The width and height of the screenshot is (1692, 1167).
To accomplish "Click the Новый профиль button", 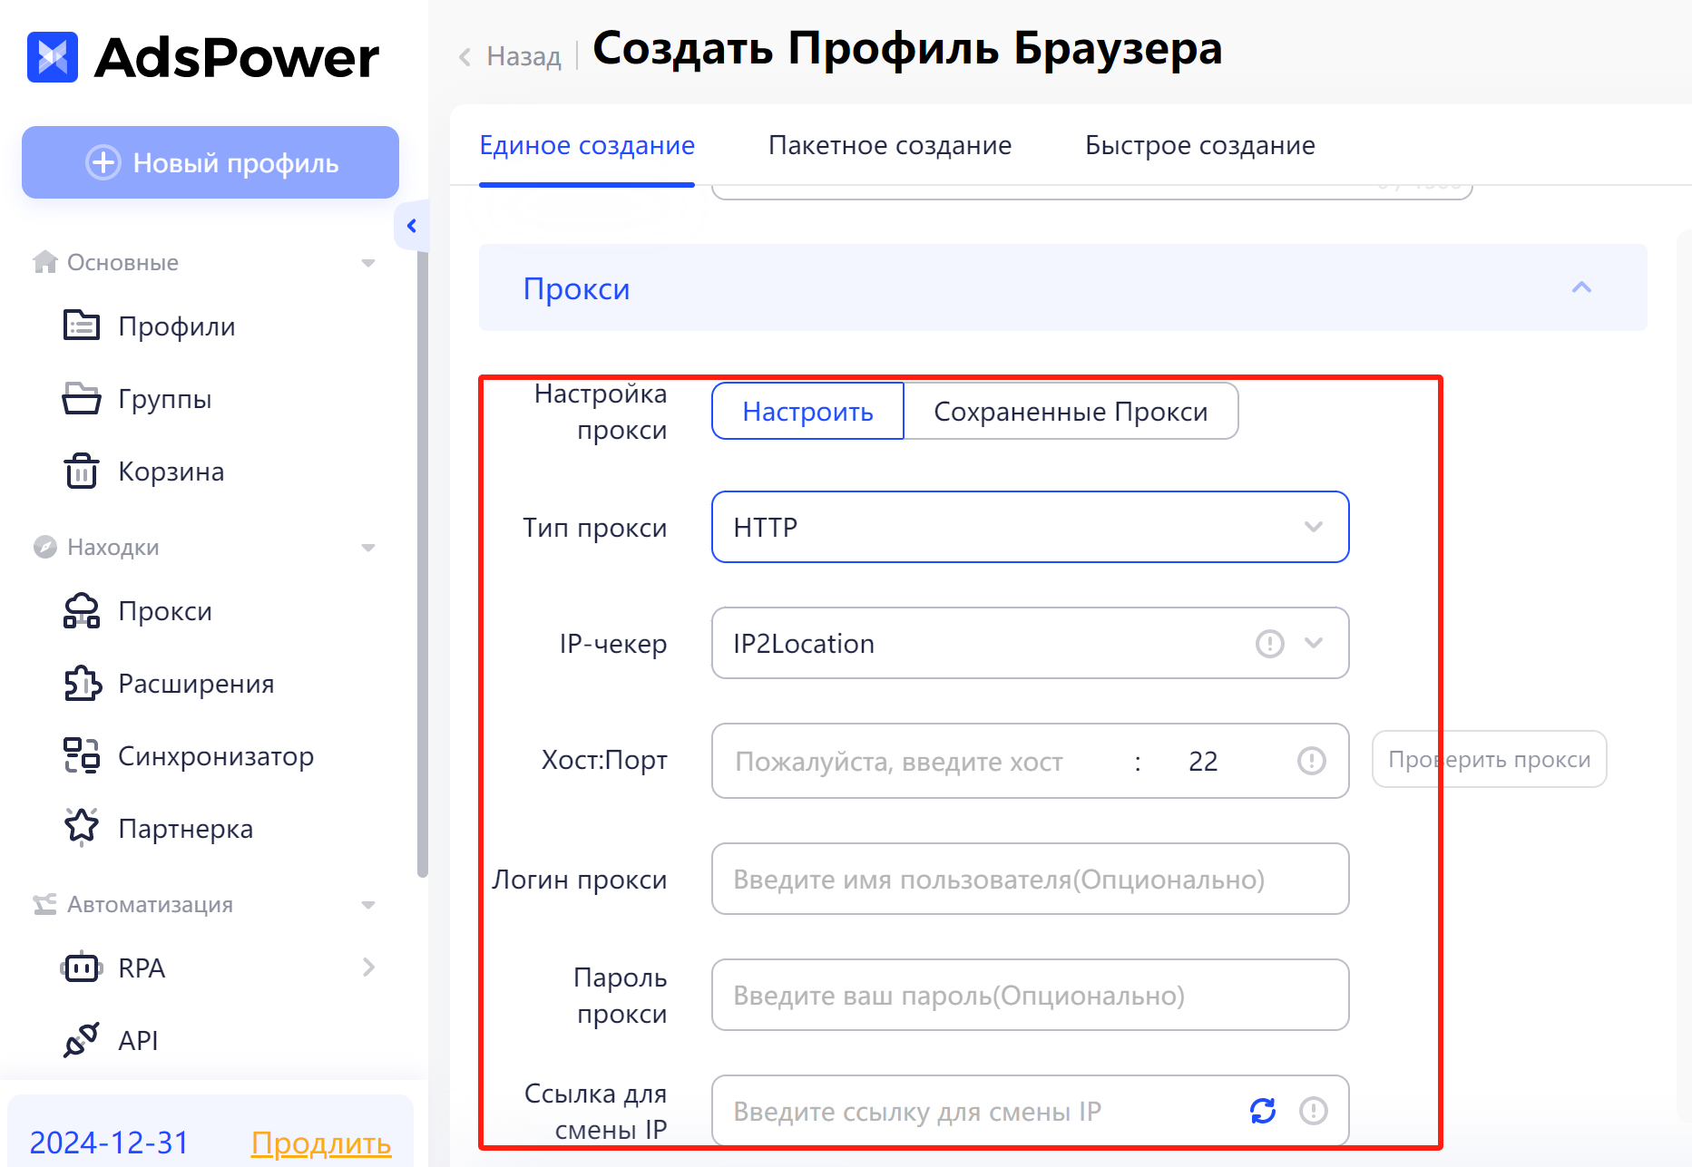I will click(x=210, y=162).
